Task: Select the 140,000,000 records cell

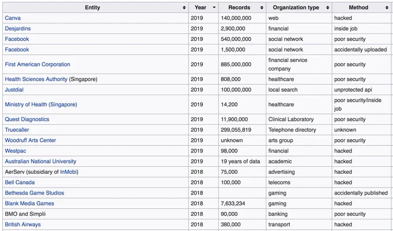Action: tap(242, 18)
